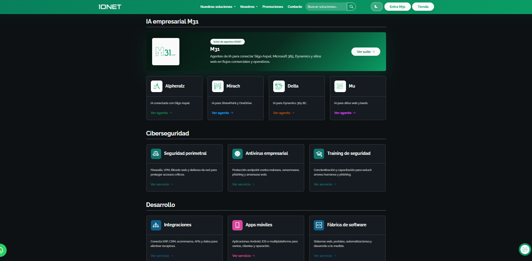532x261 pixels.
Task: Click the Alpheratz card title
Action: [x=175, y=86]
